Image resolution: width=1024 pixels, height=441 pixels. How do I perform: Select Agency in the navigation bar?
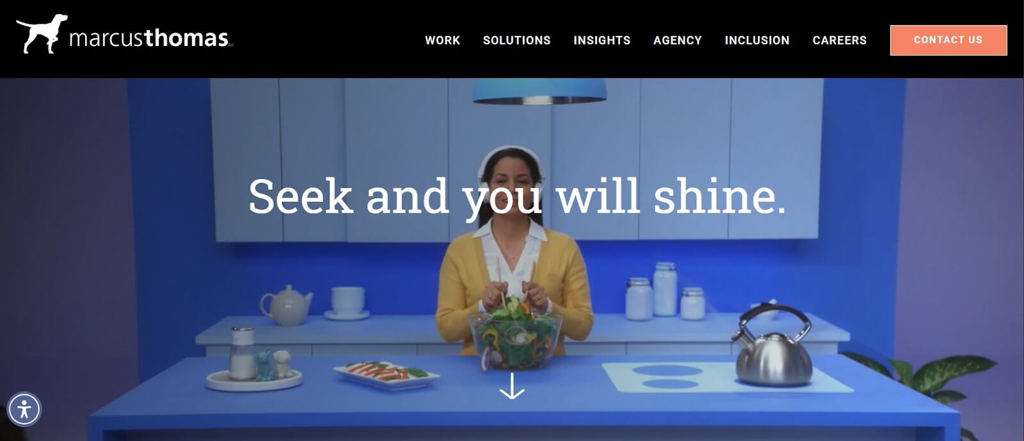[678, 40]
